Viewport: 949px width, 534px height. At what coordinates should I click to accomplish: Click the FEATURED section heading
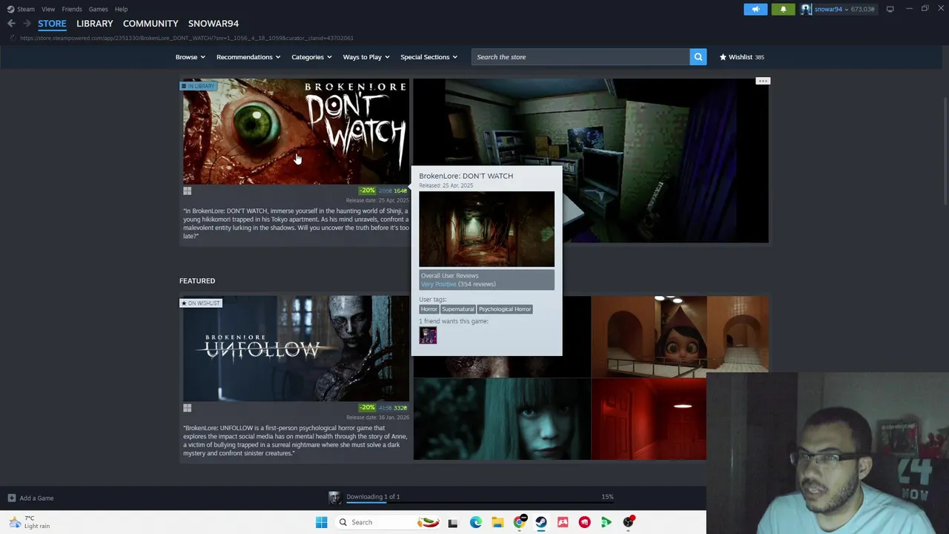pyautogui.click(x=197, y=281)
